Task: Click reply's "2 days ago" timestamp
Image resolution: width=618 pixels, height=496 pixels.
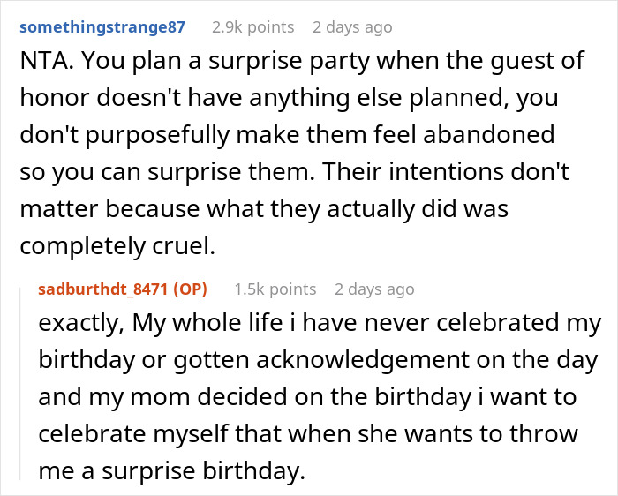Action: pos(374,289)
